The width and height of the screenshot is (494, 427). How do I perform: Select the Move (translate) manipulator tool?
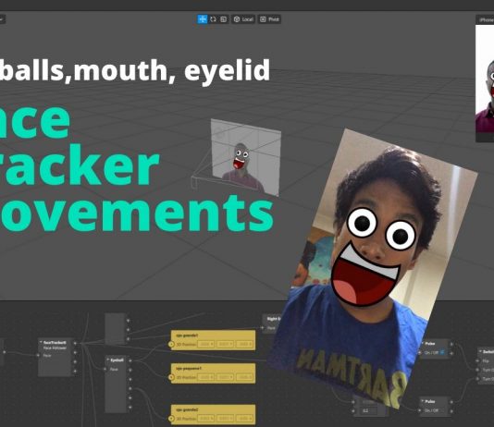click(x=203, y=19)
